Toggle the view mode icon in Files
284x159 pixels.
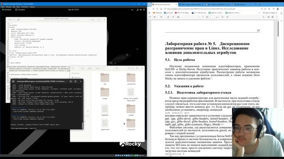coord(129,68)
